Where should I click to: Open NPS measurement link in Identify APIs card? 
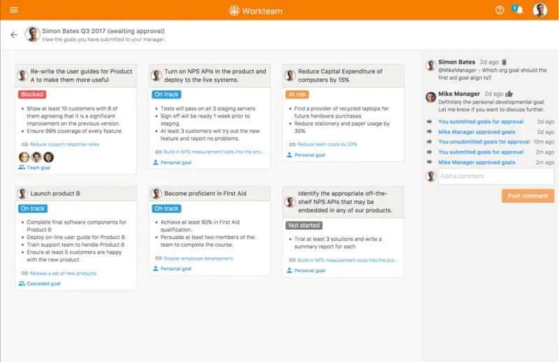347,261
